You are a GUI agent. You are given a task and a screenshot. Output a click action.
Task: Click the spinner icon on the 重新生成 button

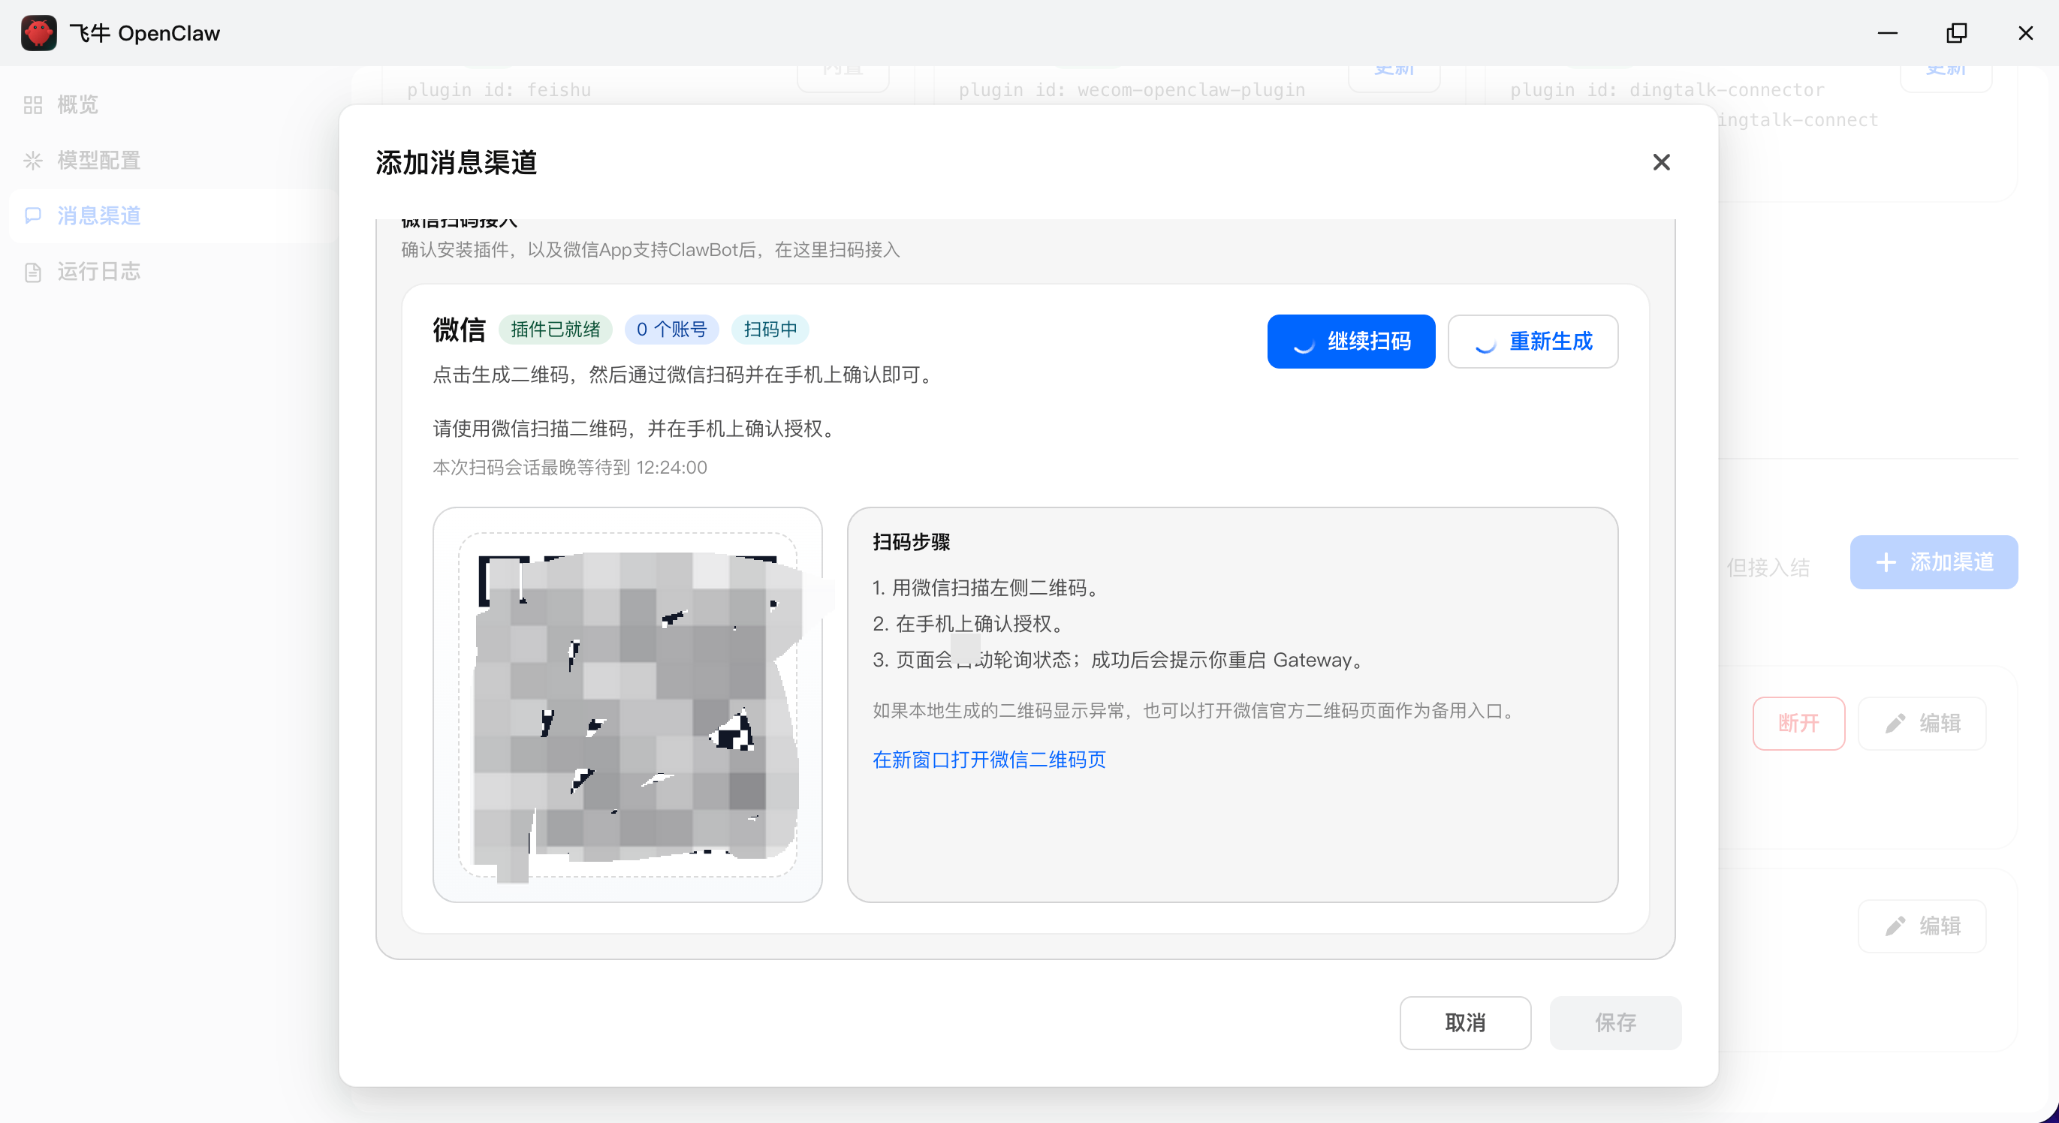[1485, 342]
